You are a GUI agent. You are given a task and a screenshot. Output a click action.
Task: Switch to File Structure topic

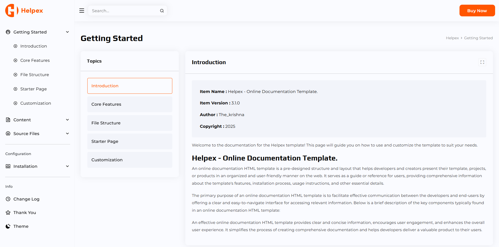[129, 123]
